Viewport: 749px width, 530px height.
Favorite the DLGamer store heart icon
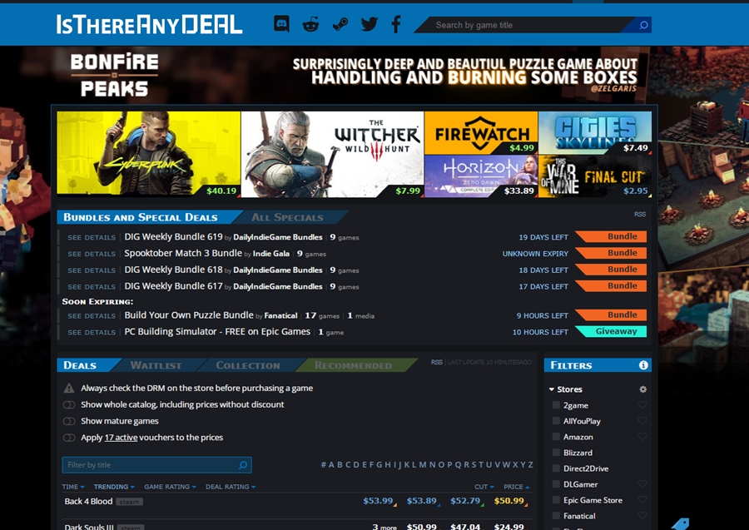(642, 483)
